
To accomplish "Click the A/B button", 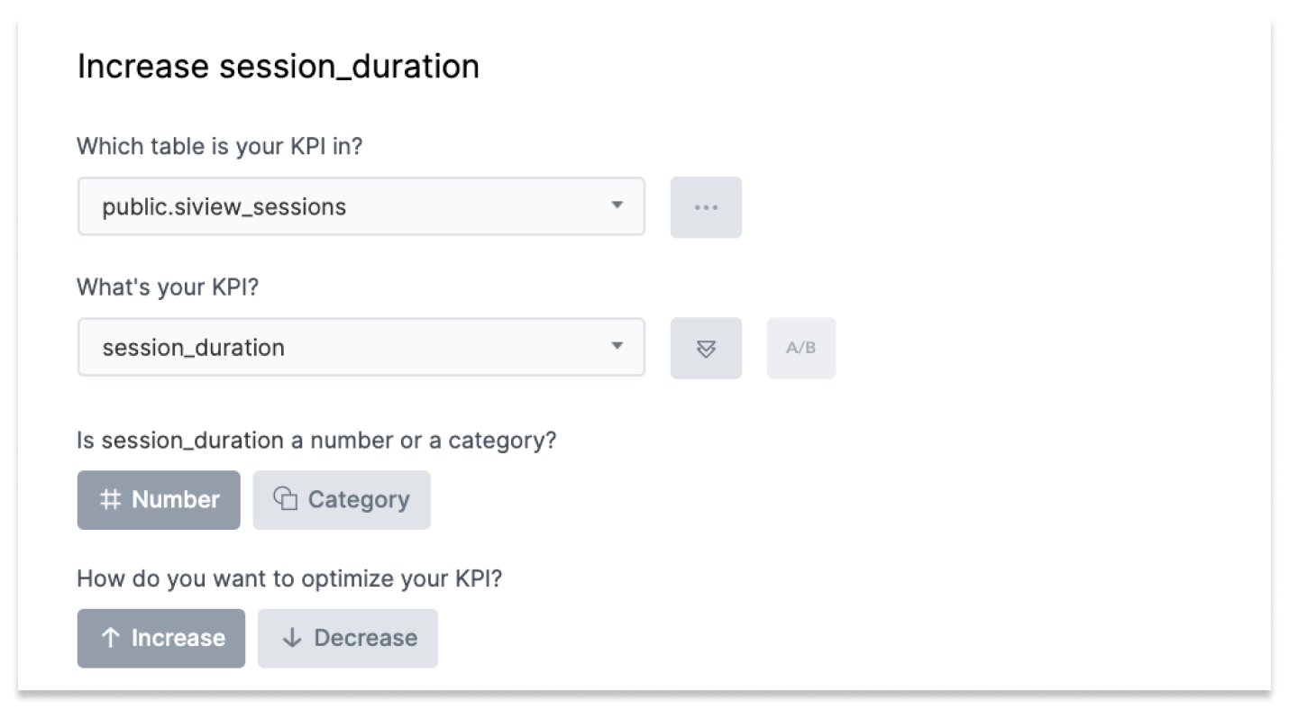I will click(800, 348).
